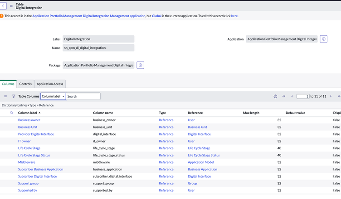Sort by the Reference column header
Viewport: 341px width, 199px height.
195,113
